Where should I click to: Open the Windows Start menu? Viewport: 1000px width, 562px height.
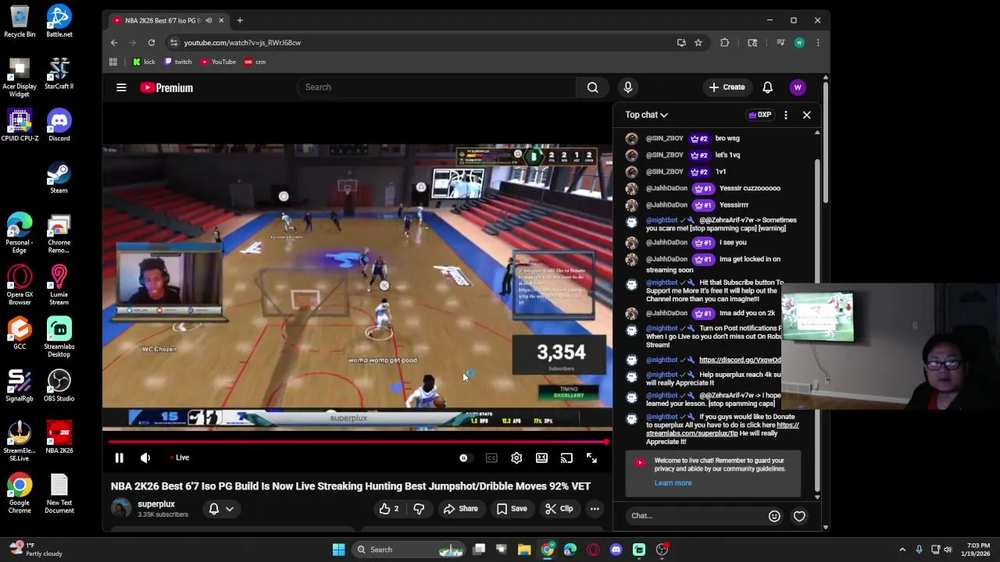(338, 550)
